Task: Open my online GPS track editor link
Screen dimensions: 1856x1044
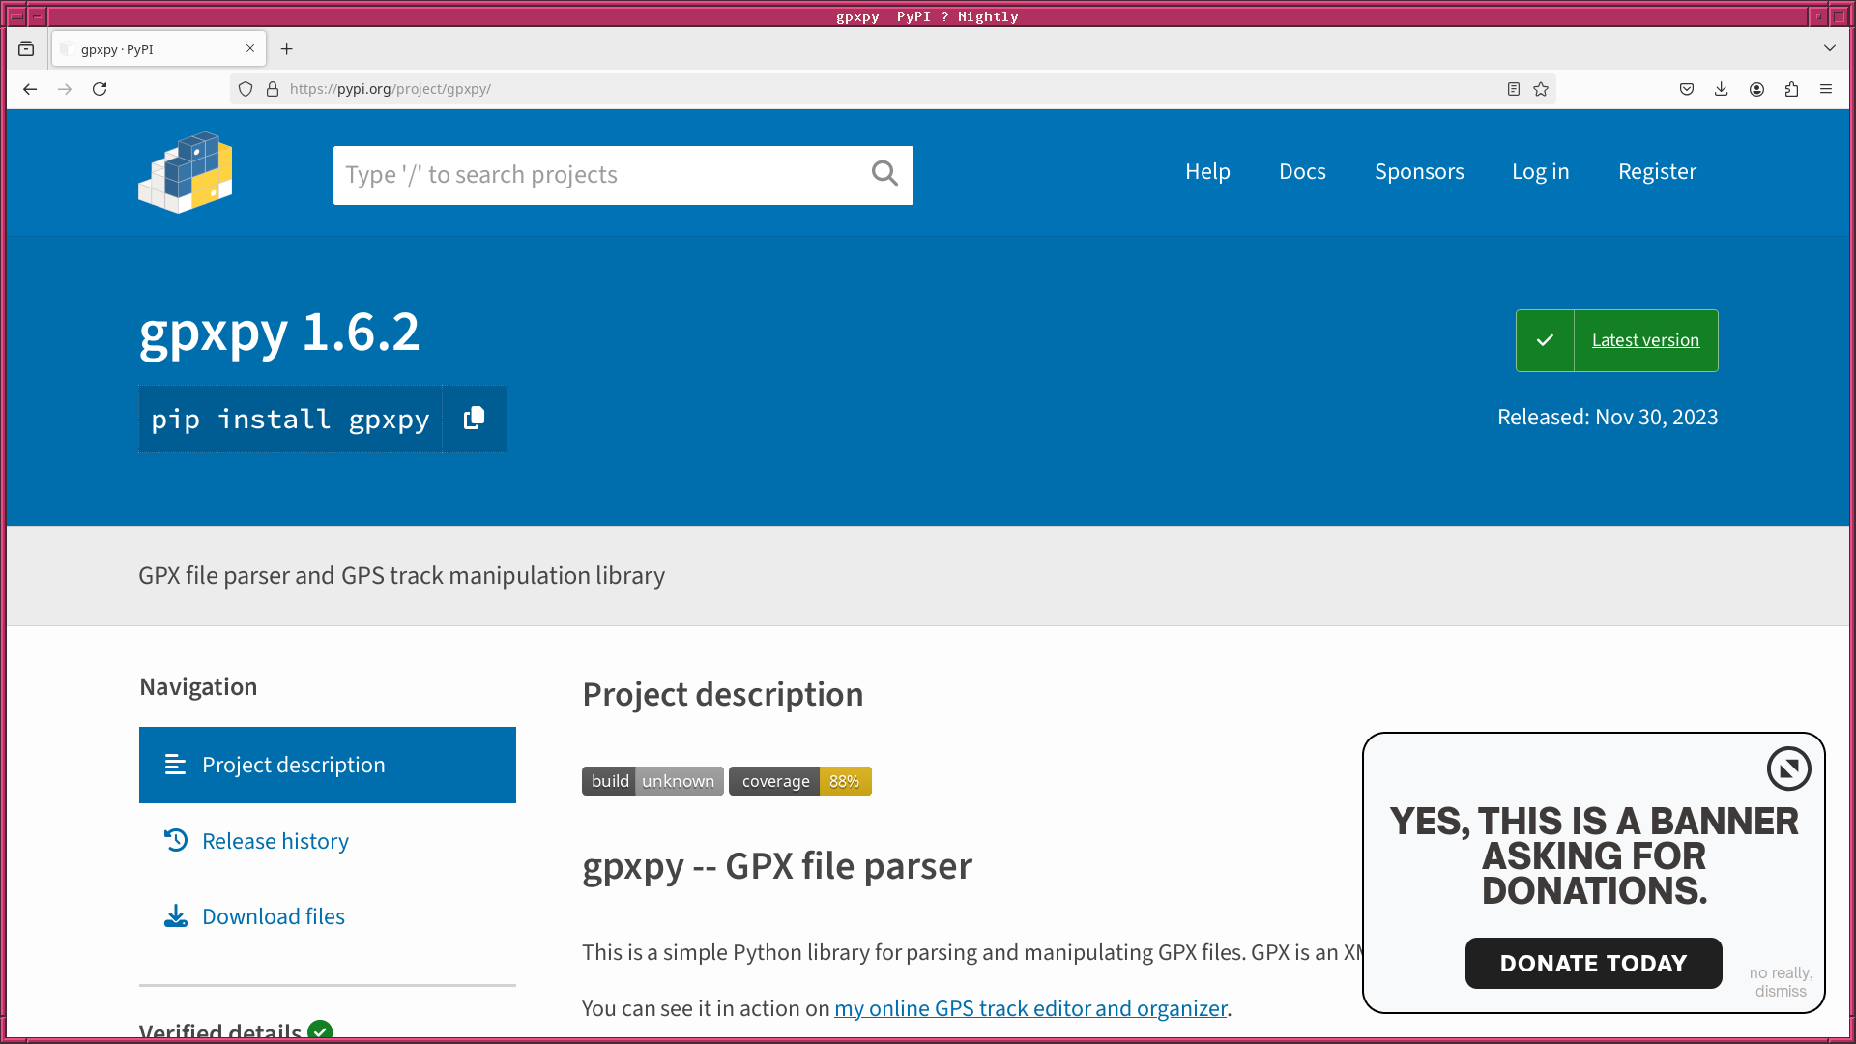Action: coord(1030,1008)
